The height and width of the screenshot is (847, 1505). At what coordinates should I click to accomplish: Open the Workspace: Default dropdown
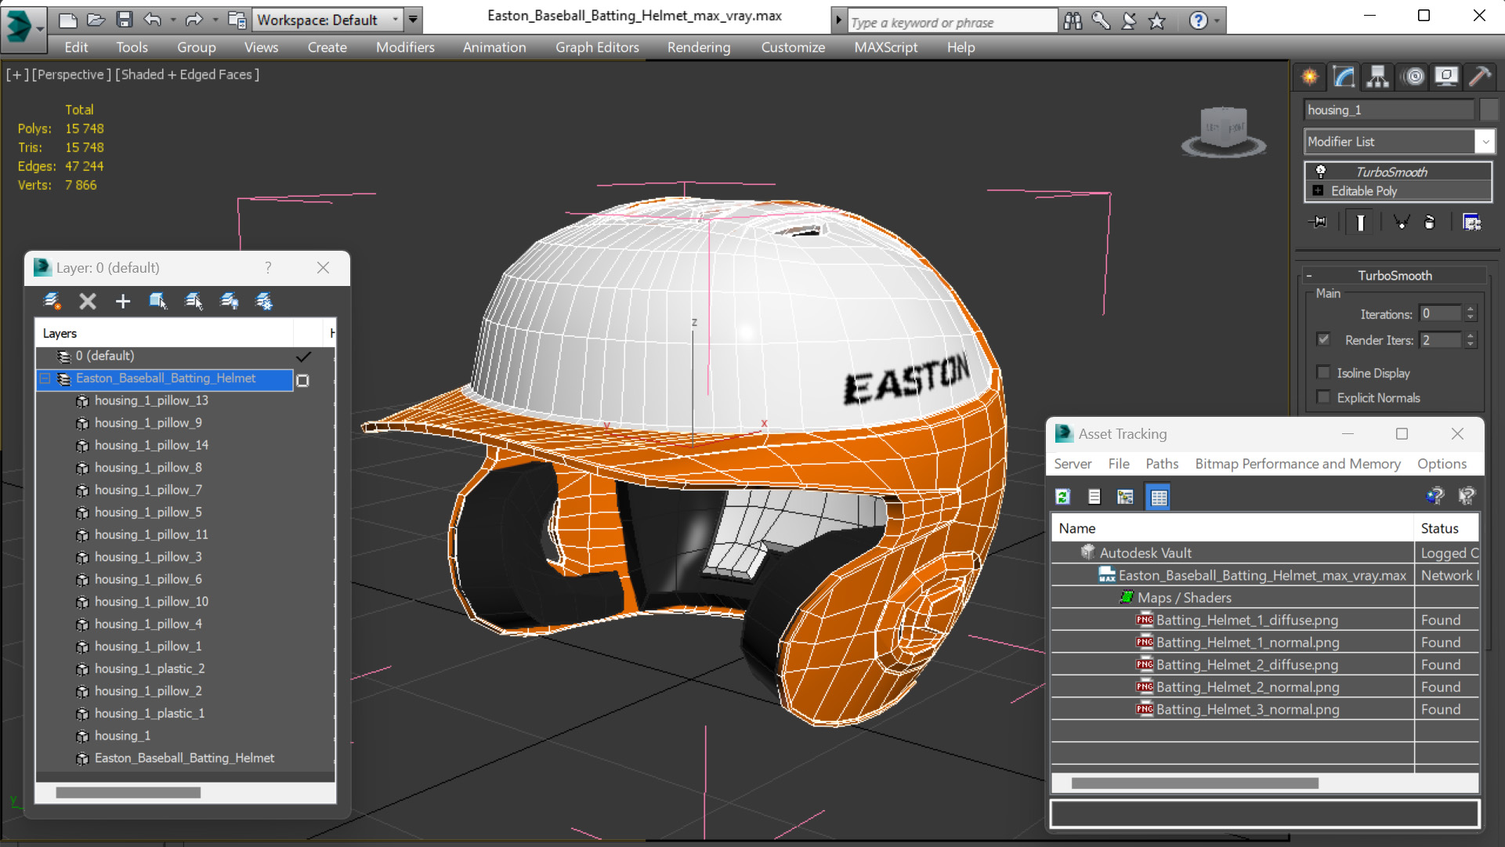pos(396,20)
